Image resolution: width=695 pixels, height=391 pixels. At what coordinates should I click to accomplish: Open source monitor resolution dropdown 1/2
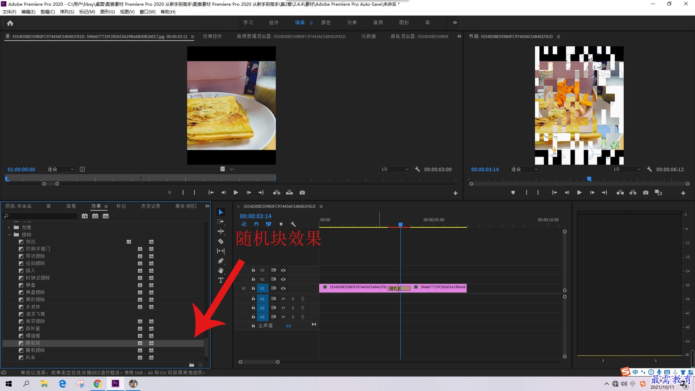pyautogui.click(x=395, y=169)
